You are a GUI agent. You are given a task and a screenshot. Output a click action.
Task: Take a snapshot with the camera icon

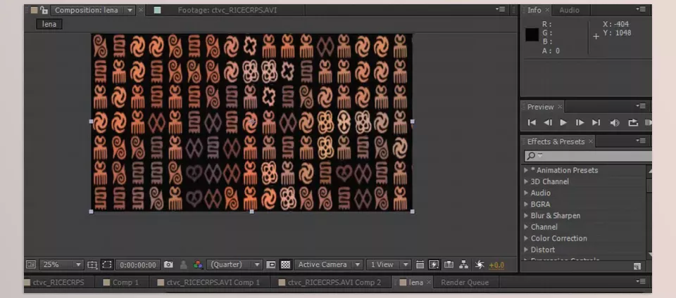168,265
